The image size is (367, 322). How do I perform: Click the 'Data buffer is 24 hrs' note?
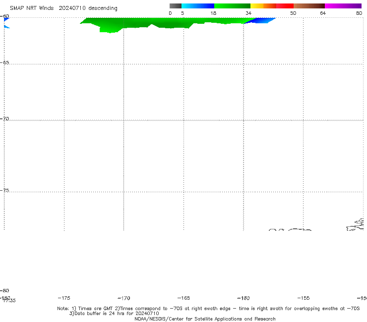pos(114,314)
